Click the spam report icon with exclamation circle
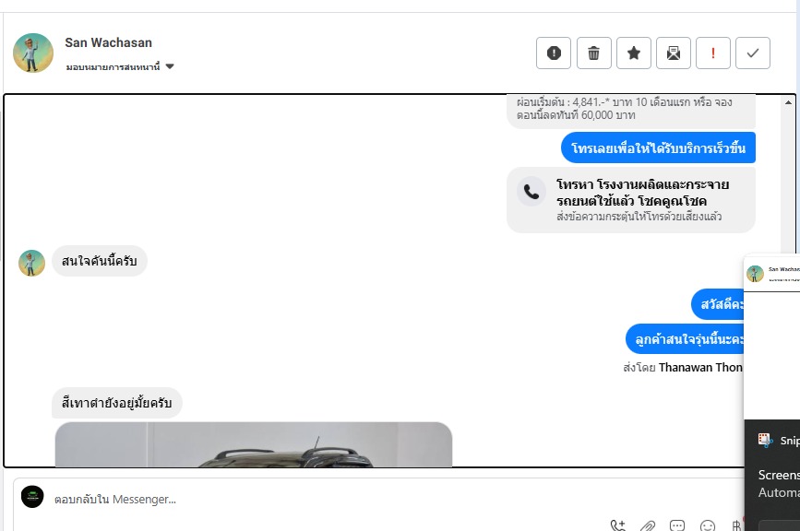Screen dimensions: 800x531 (554, 53)
